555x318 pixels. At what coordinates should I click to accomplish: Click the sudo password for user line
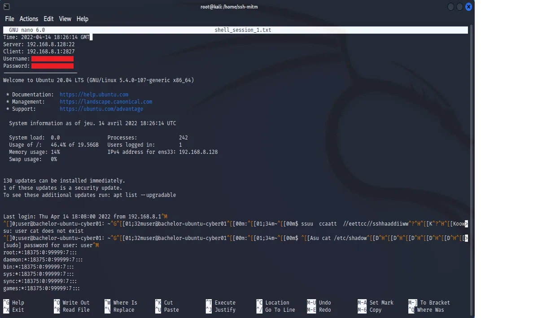click(51, 245)
